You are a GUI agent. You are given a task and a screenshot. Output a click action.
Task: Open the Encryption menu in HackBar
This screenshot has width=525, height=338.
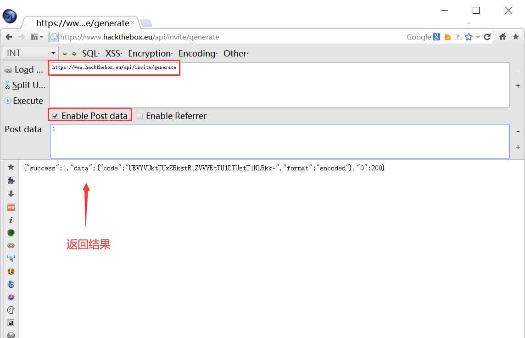point(150,53)
